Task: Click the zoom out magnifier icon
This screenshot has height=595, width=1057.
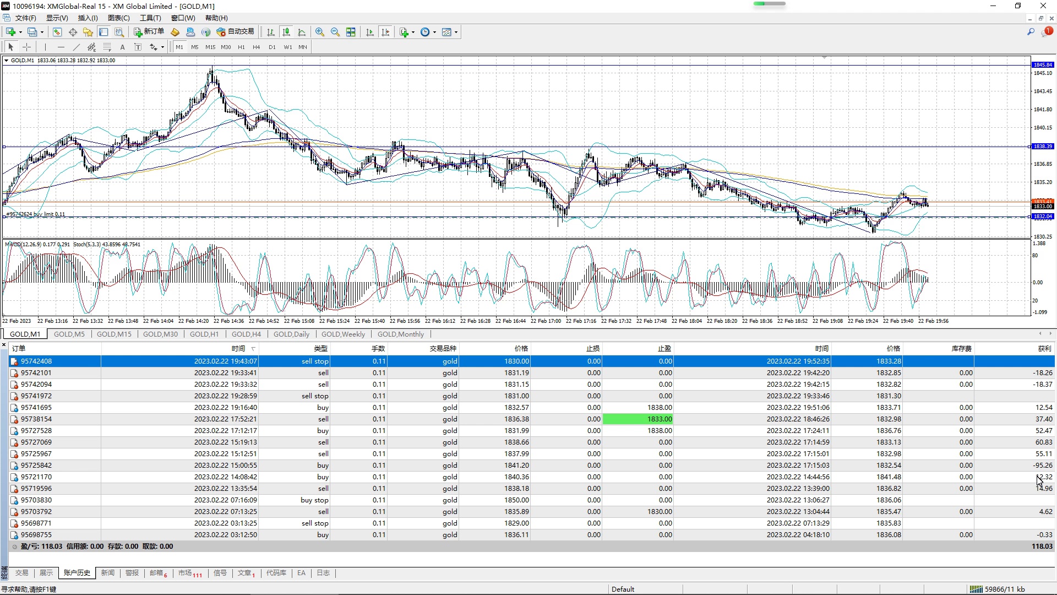Action: [x=335, y=32]
